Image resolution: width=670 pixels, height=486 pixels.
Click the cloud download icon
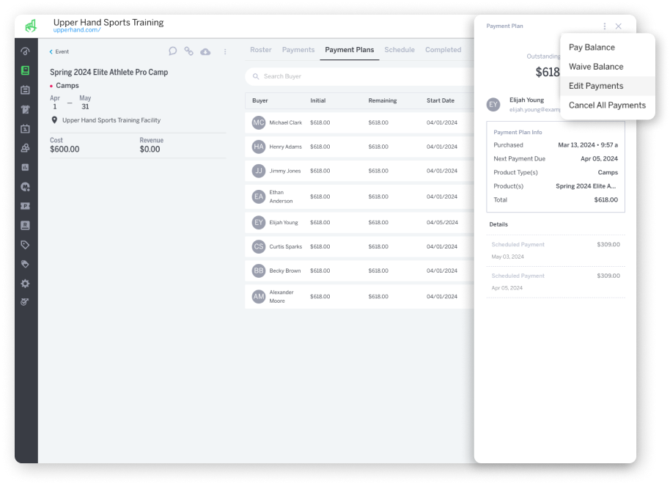[205, 51]
